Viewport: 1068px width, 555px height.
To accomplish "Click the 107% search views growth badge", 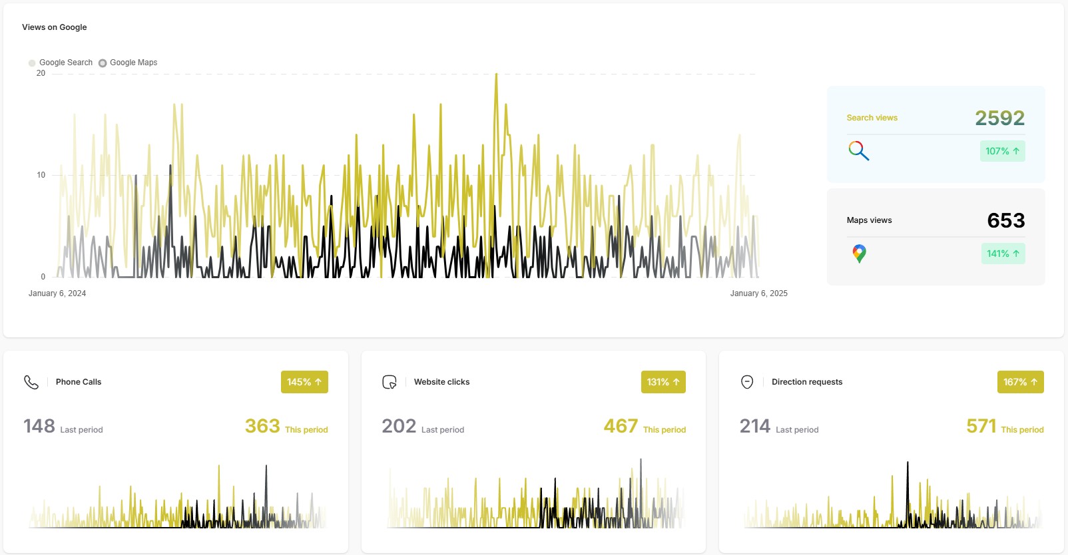I will pos(1002,151).
